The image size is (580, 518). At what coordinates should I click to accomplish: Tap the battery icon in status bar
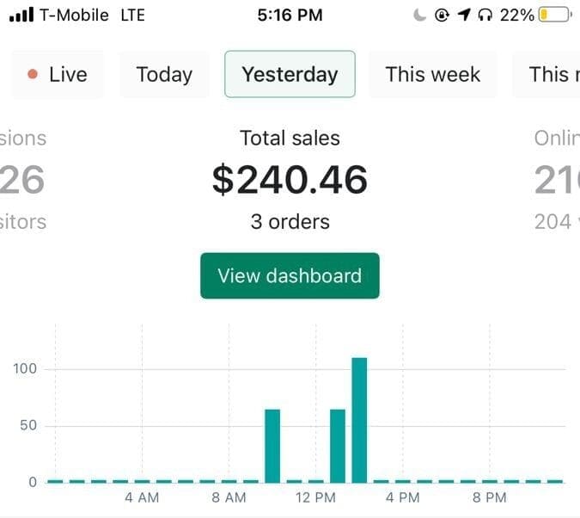[x=554, y=15]
